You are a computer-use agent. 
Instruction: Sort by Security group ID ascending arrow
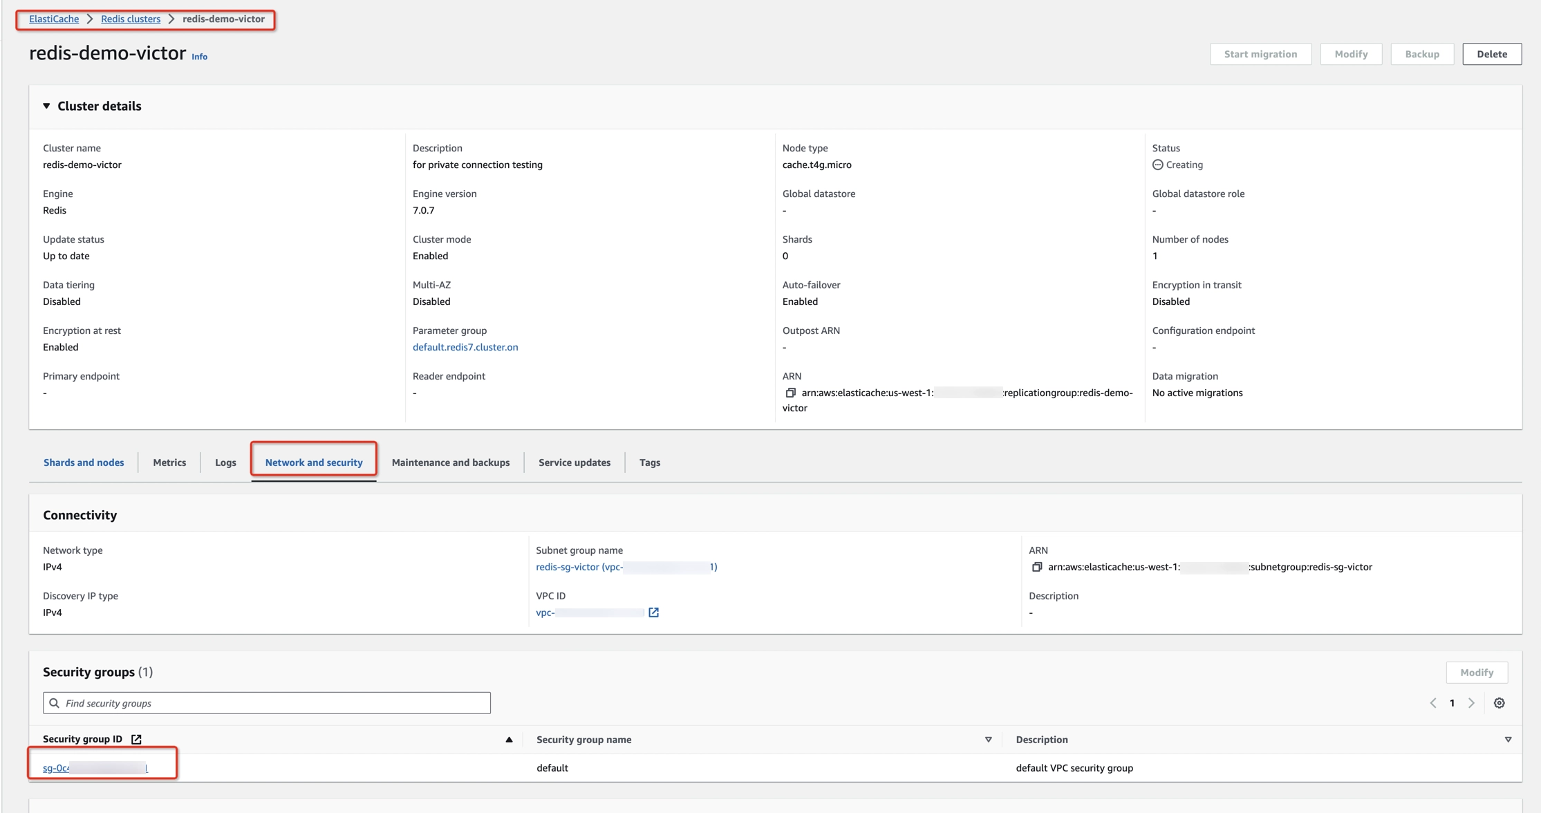(509, 740)
